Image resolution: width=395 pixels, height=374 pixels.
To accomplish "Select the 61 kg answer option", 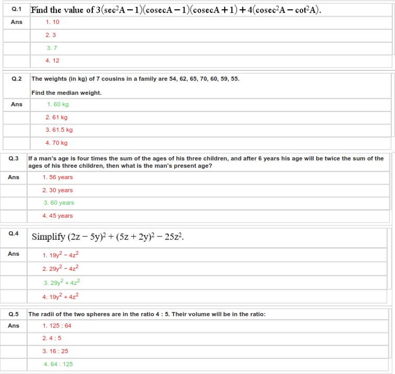I will [x=57, y=117].
